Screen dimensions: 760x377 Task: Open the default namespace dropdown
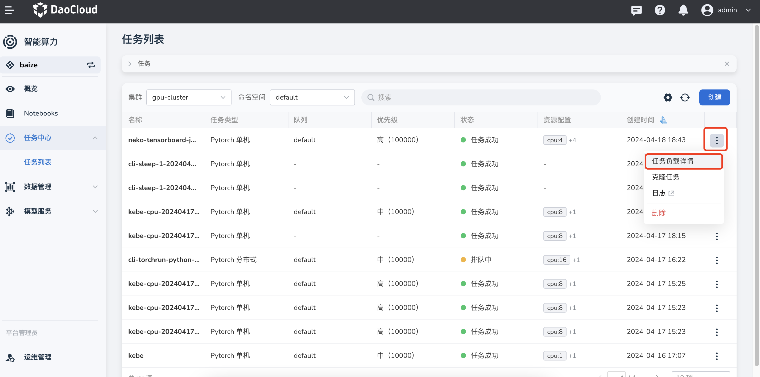[x=312, y=97]
